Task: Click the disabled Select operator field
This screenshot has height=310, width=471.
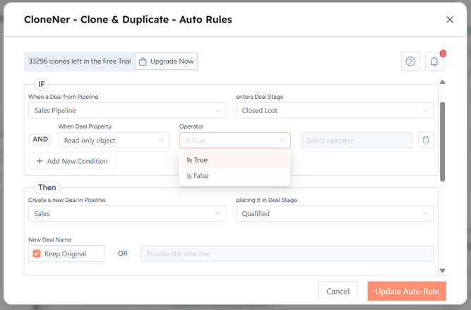Action: [x=357, y=141]
